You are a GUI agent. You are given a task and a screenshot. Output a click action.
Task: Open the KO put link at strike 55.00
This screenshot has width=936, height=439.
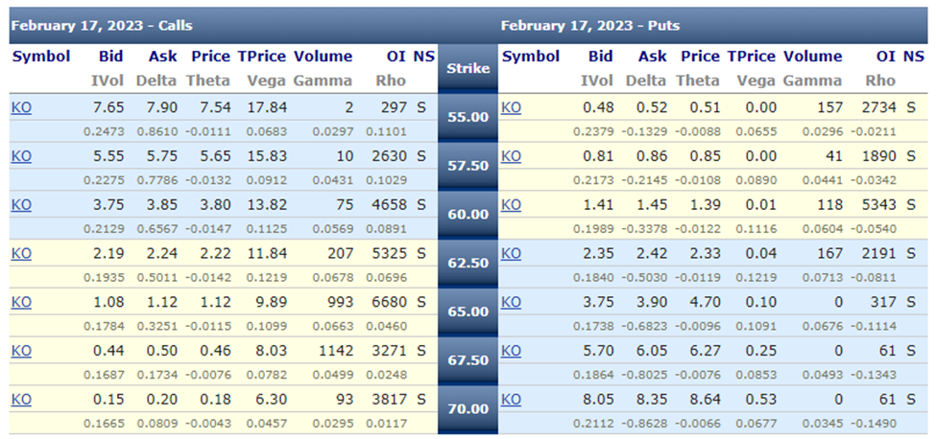click(x=511, y=107)
